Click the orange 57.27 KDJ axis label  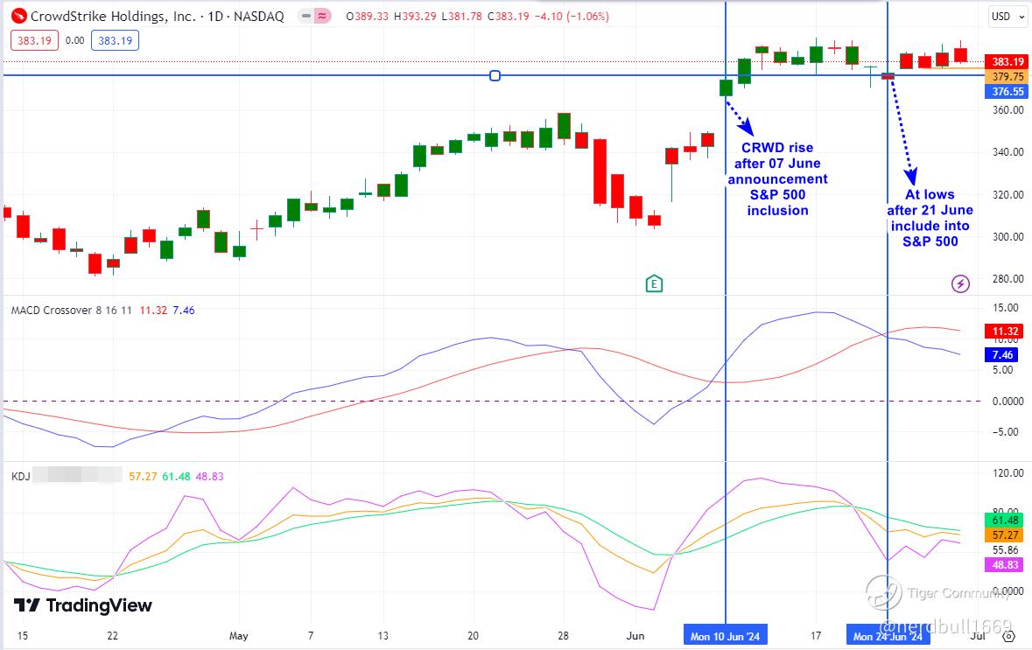[x=1004, y=535]
